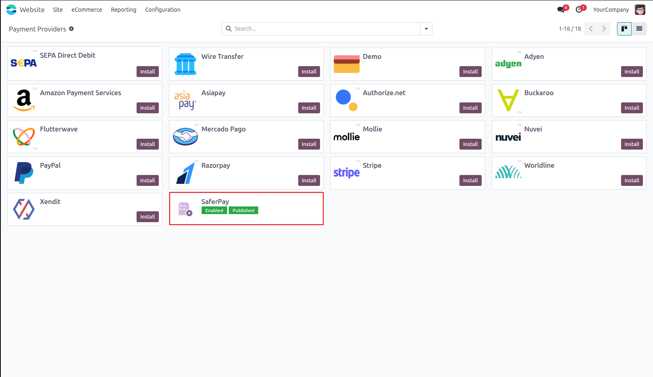This screenshot has height=377, width=653.
Task: Go to the next page of records
Action: pyautogui.click(x=604, y=29)
